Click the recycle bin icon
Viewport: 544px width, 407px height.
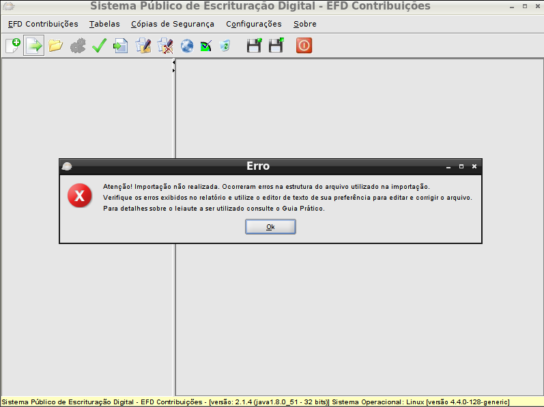click(225, 46)
